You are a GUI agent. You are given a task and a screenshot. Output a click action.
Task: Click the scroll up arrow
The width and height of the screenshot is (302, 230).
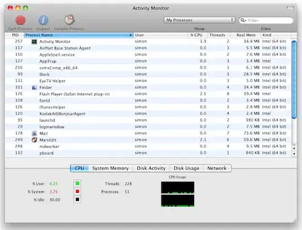click(x=294, y=148)
